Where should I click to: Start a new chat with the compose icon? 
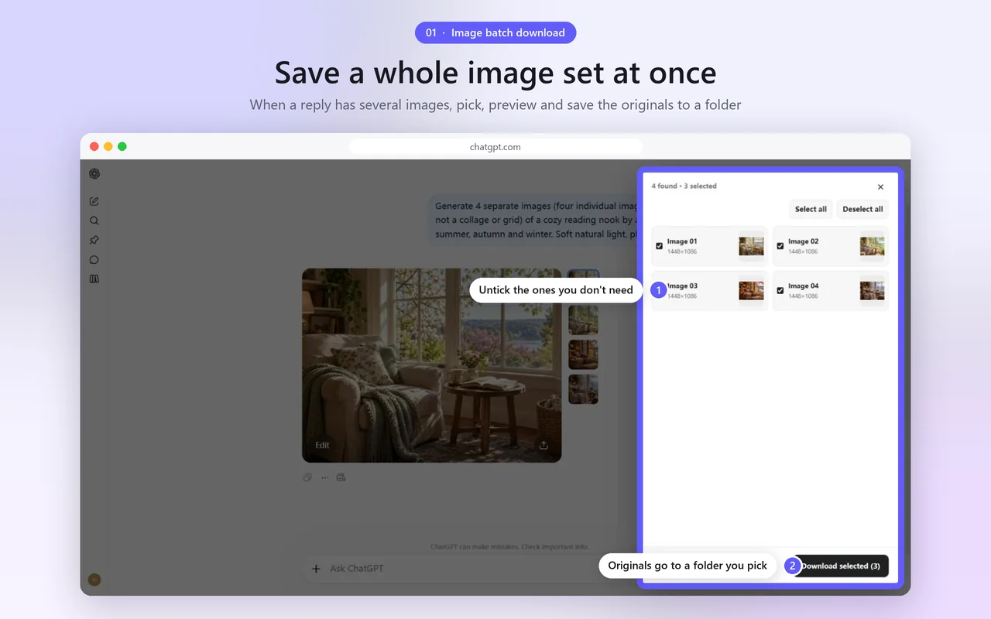94,201
